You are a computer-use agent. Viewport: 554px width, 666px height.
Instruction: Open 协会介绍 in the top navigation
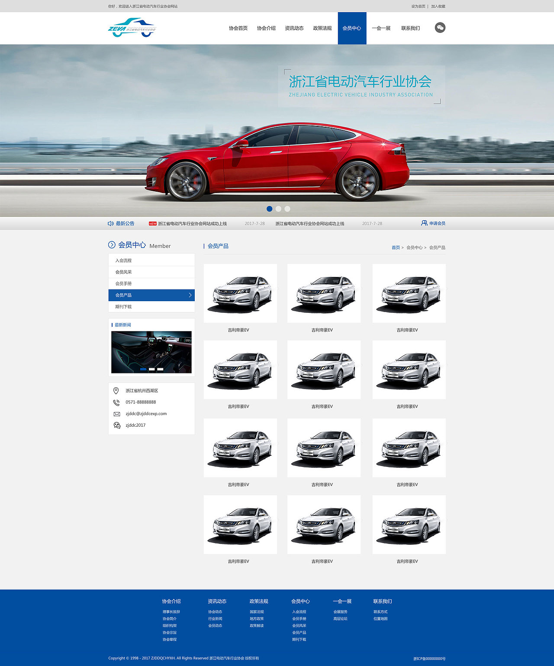pos(266,28)
